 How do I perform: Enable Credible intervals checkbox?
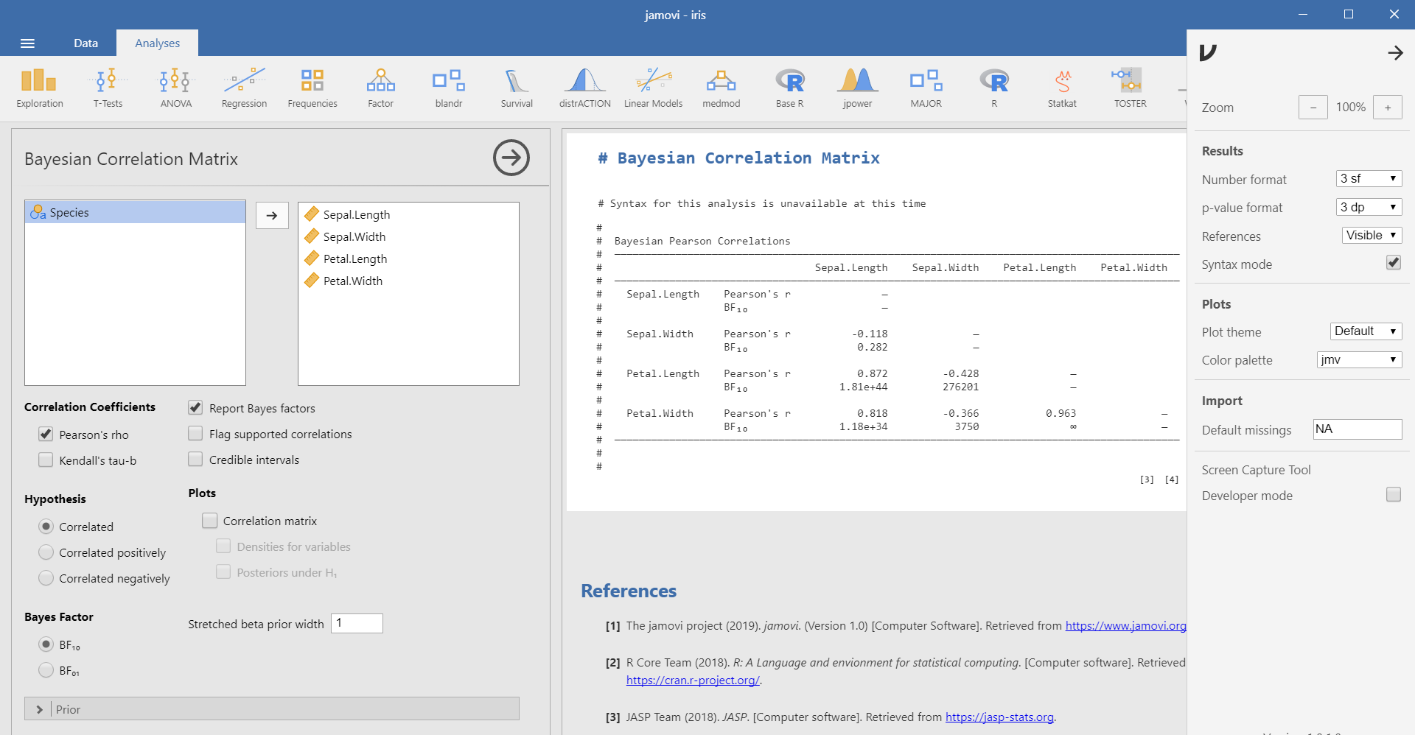click(195, 460)
